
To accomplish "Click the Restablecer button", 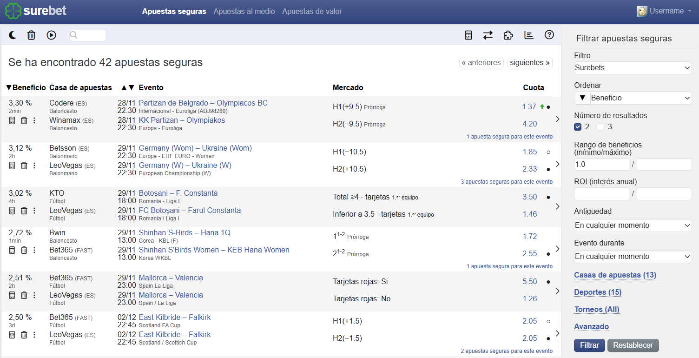I will (633, 345).
